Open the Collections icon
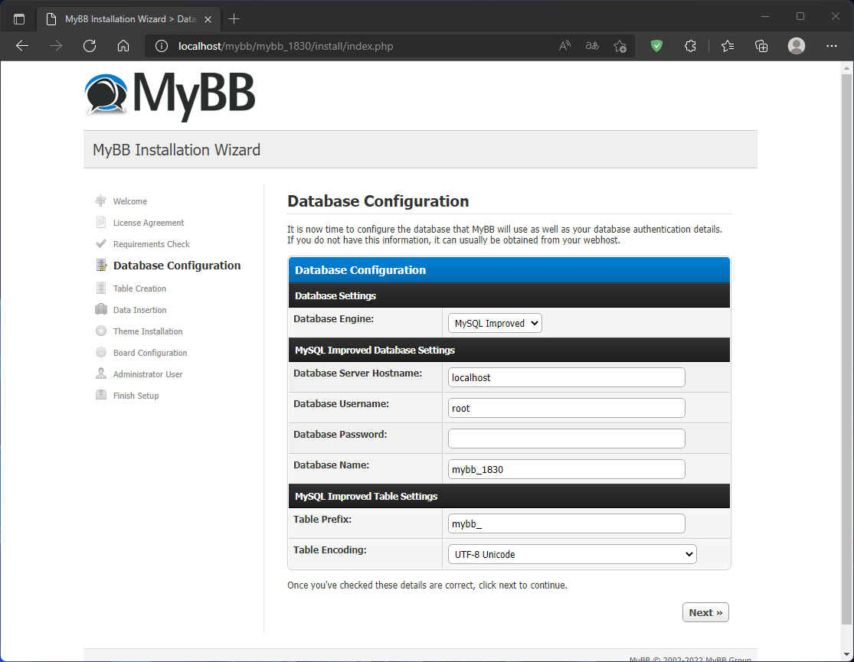The image size is (854, 662). tap(761, 46)
